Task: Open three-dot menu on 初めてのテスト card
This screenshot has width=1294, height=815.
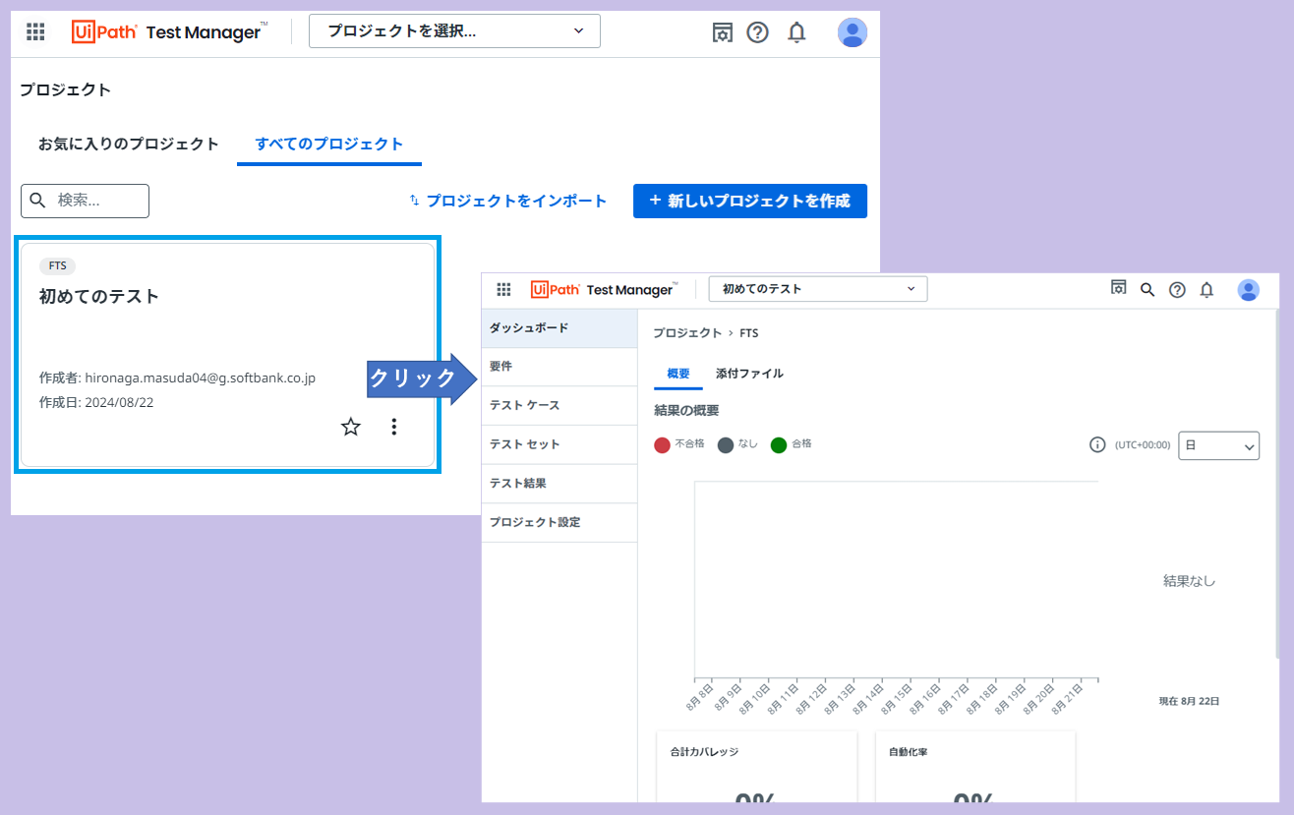Action: click(394, 427)
